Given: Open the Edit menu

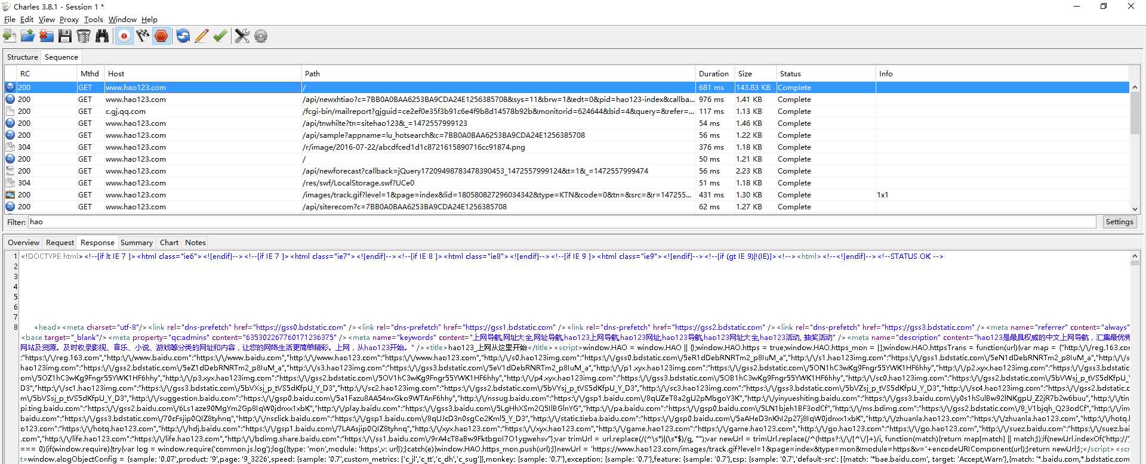Looking at the screenshot, I should pyautogui.click(x=27, y=20).
